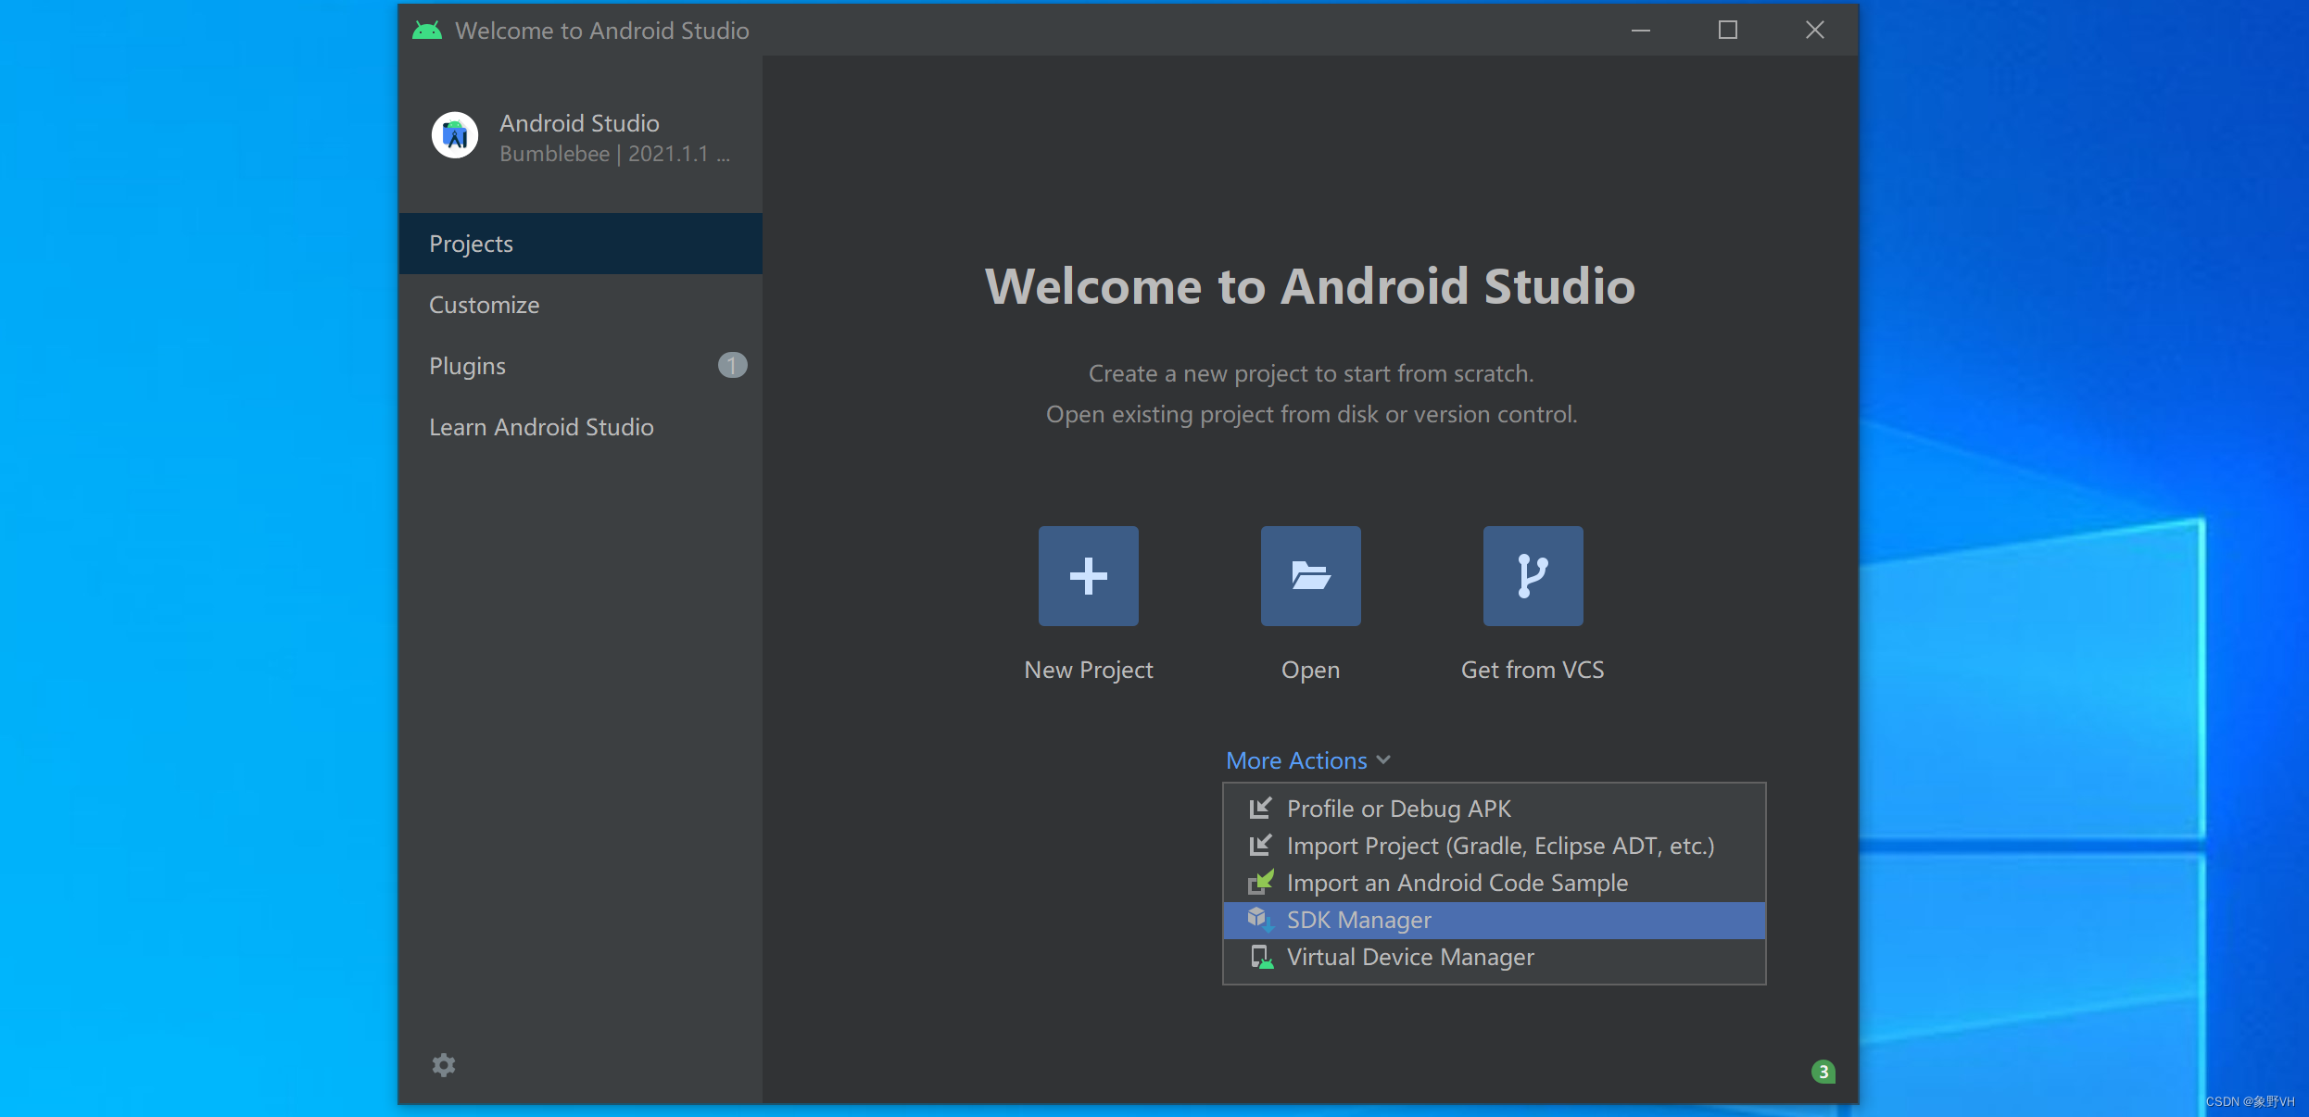Open Learn Android Studio section
Screen dimensions: 2309x1117
[541, 427]
